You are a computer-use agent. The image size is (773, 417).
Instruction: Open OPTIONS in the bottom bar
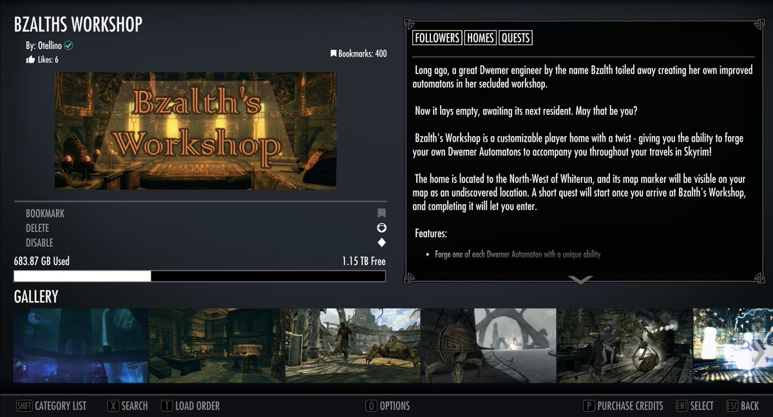point(395,406)
